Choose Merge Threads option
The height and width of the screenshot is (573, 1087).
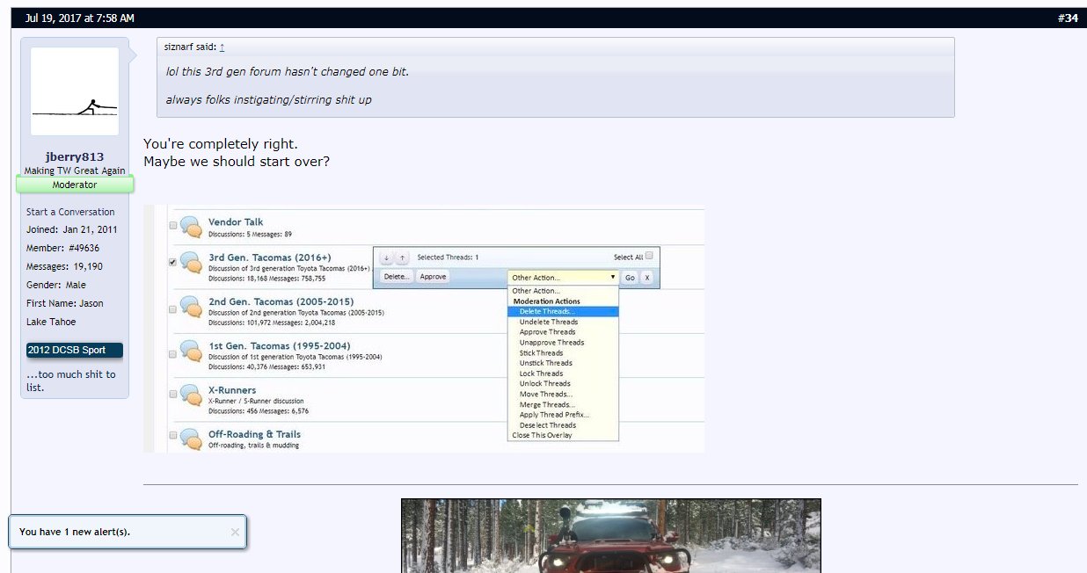547,405
